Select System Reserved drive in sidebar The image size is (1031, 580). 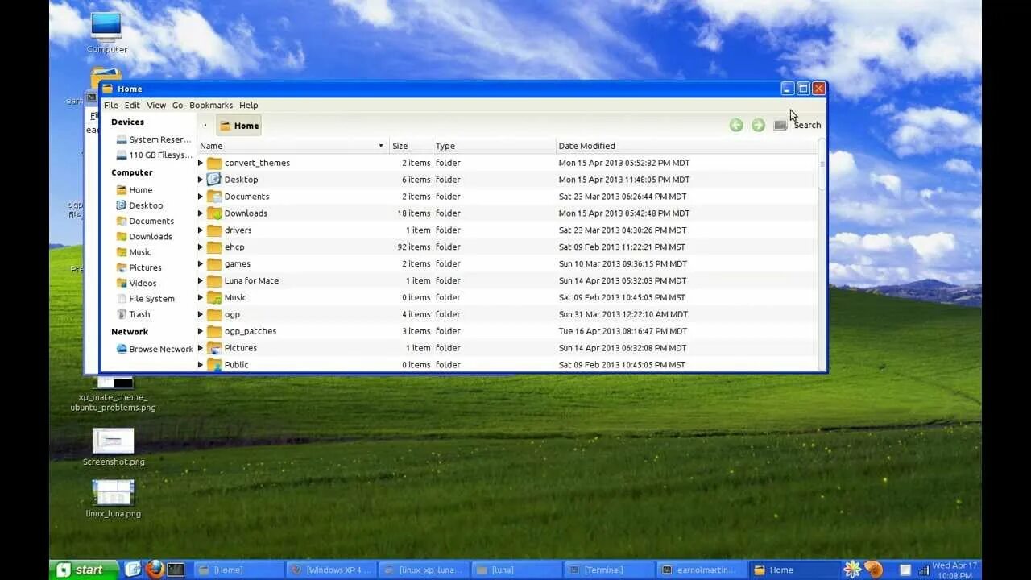point(153,139)
